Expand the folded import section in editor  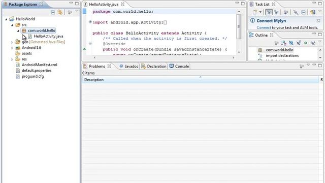pyautogui.click(x=90, y=22)
